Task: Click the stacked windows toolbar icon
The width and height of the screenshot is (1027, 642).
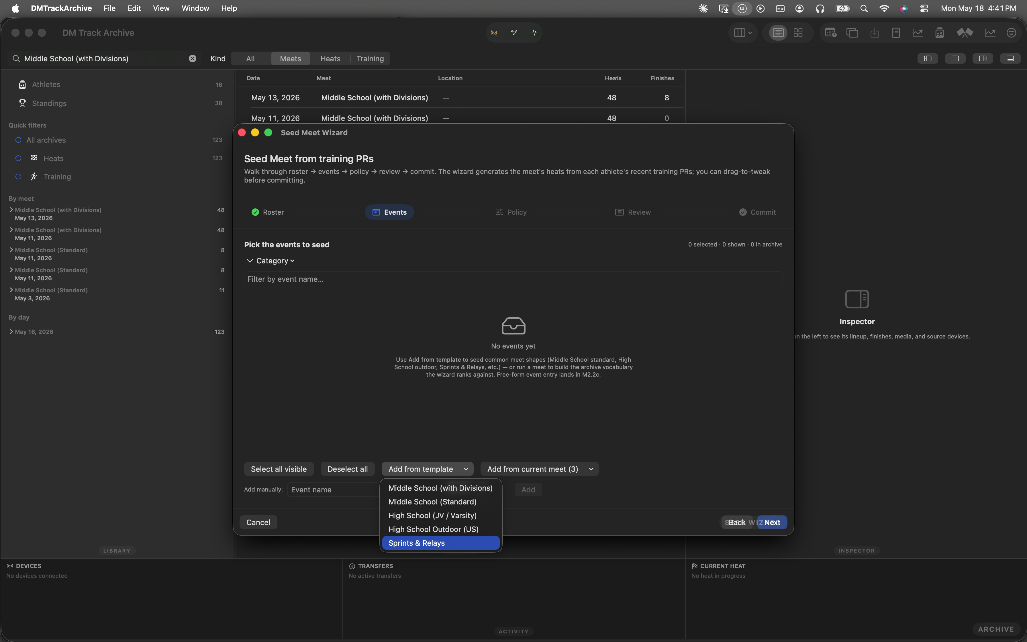Action: (852, 33)
